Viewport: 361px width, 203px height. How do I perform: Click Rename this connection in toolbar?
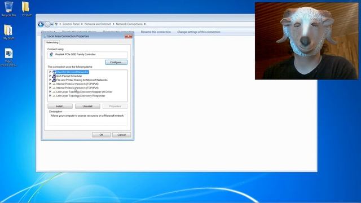156,32
